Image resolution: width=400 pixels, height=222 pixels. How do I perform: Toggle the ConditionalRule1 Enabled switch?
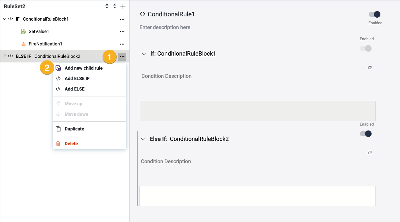[375, 14]
